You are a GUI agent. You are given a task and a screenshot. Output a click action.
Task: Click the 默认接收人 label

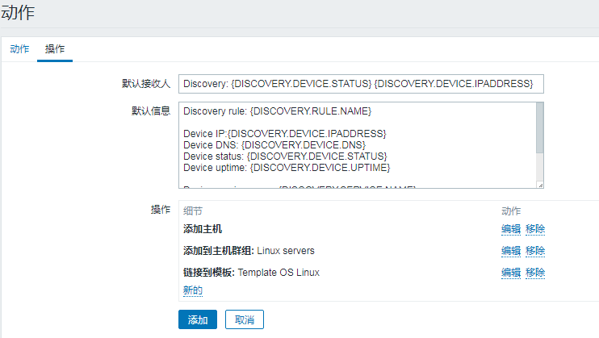point(146,84)
